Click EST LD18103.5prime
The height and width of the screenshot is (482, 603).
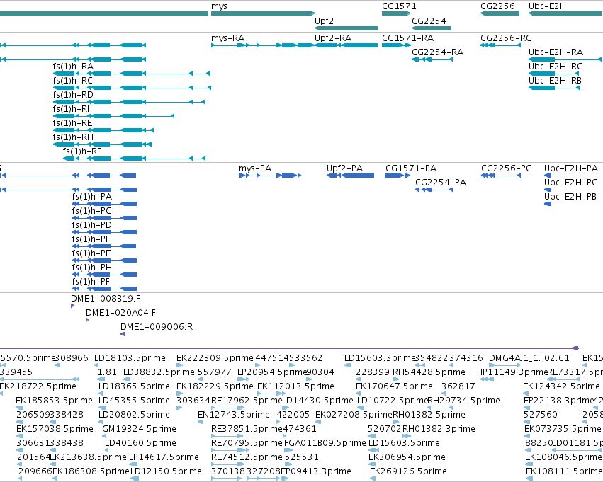pos(97,365)
